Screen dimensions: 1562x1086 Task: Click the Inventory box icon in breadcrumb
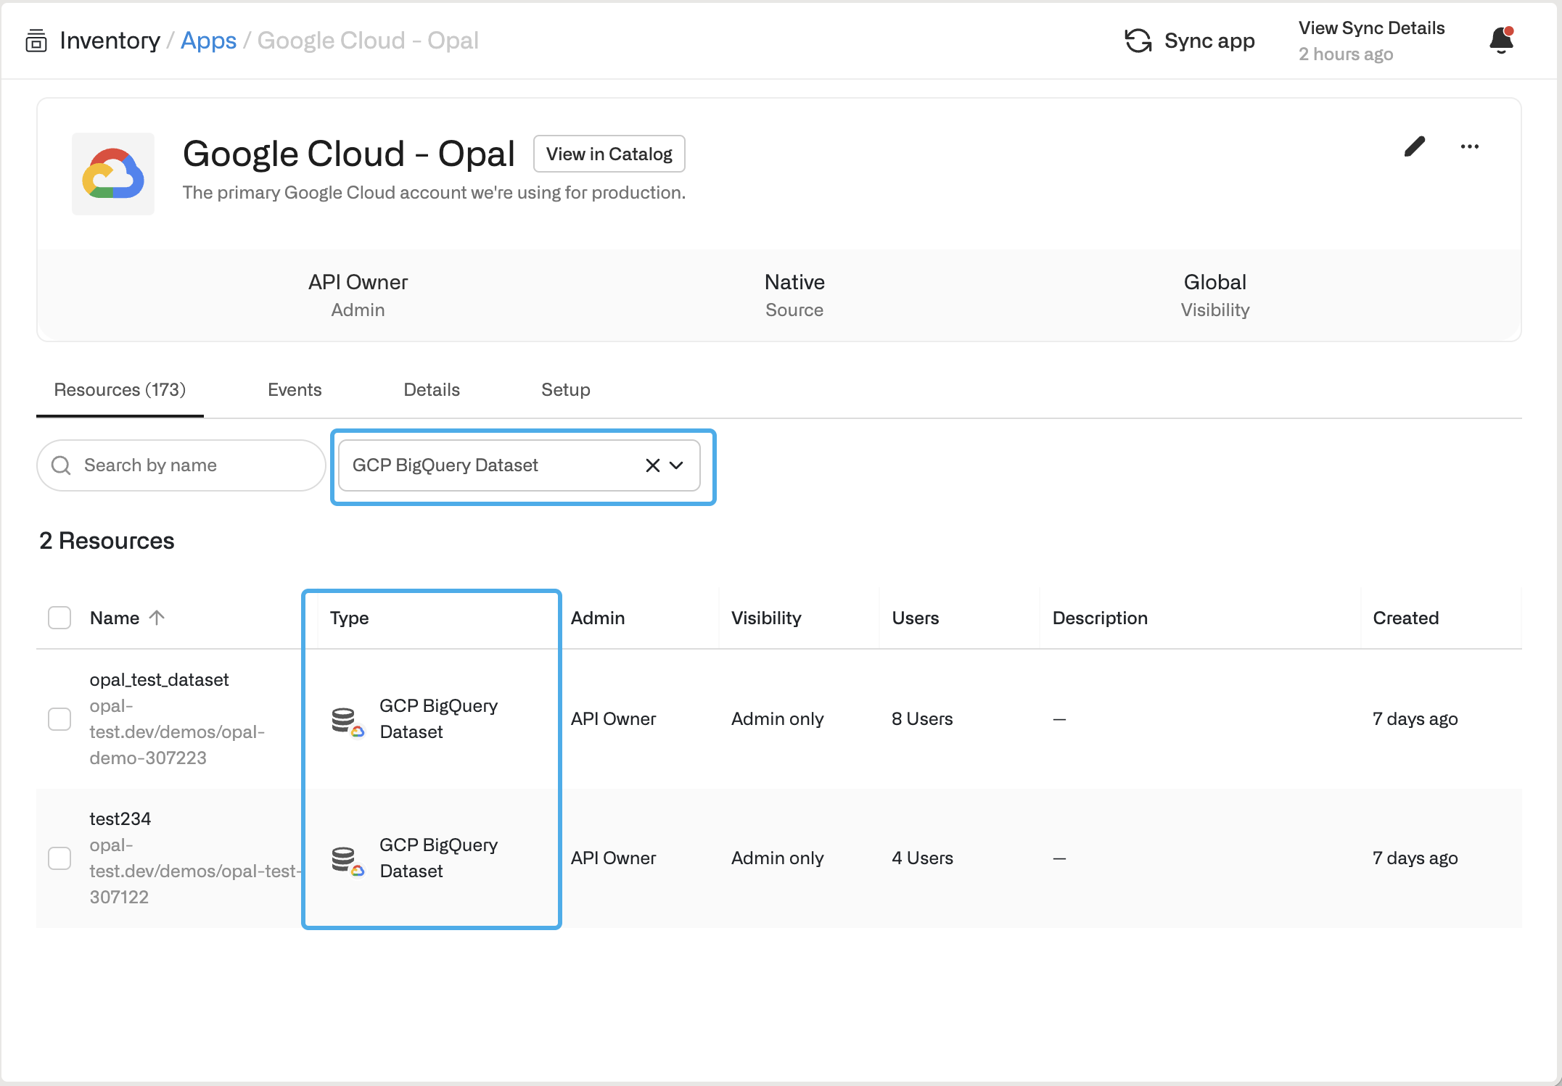click(x=36, y=41)
